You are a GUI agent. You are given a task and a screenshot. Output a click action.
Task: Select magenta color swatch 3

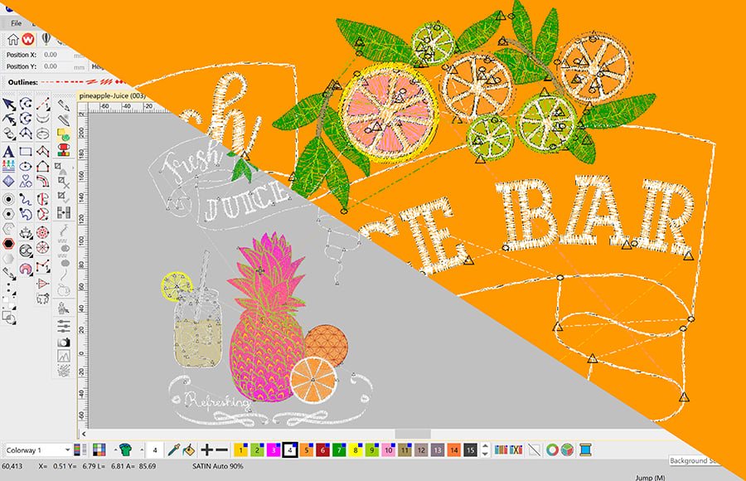tap(272, 449)
